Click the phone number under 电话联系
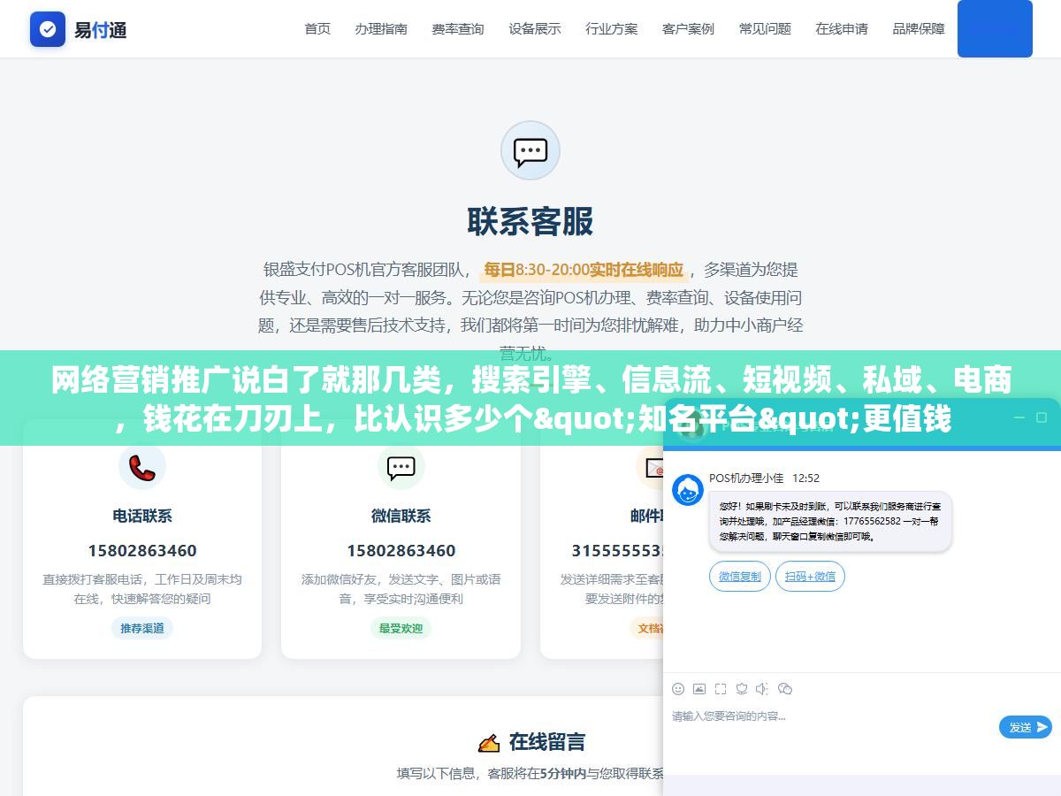 (142, 550)
